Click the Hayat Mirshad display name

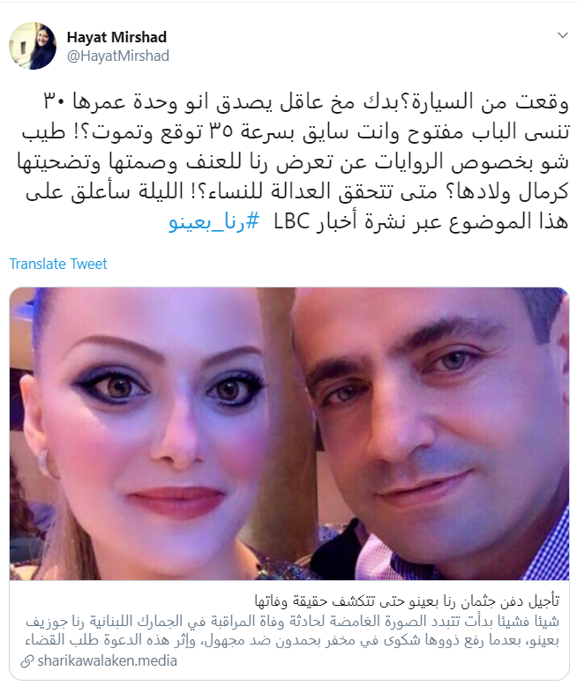tap(116, 37)
